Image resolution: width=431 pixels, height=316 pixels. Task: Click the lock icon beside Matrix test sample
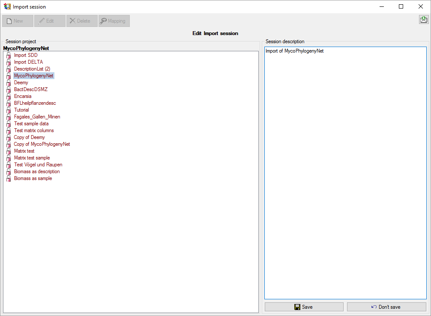coord(9,158)
